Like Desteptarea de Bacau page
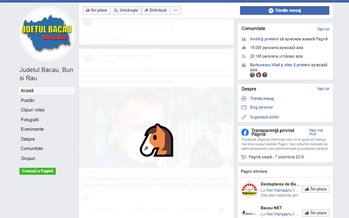Viewport: 349px width, 218px height. coord(315,189)
